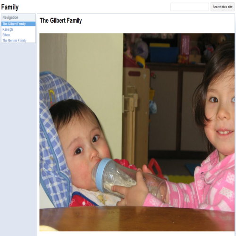Open The Gilbert Family navigation link
Screen dimensions: 236x236
click(x=14, y=24)
